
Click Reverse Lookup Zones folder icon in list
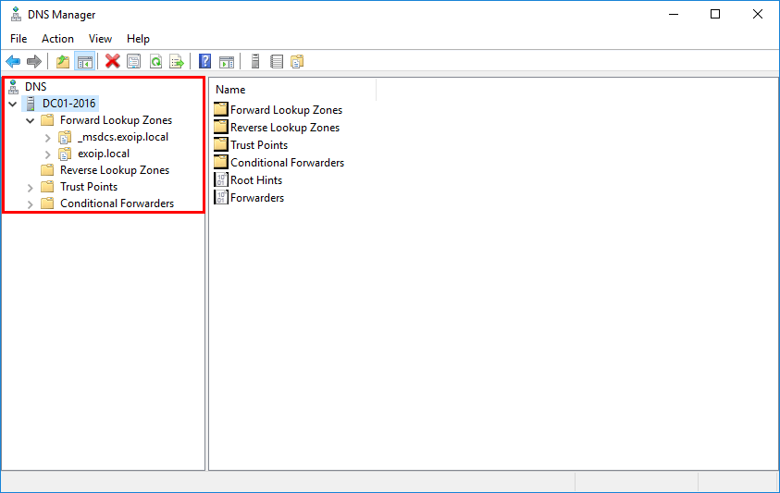[221, 127]
